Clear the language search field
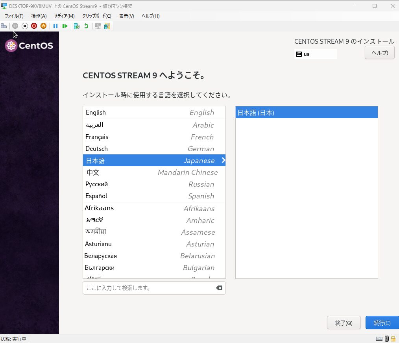The image size is (399, 343). tap(219, 288)
